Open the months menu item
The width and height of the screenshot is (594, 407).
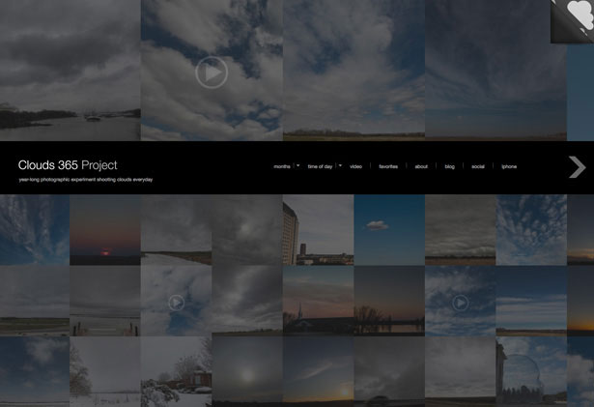click(x=282, y=166)
